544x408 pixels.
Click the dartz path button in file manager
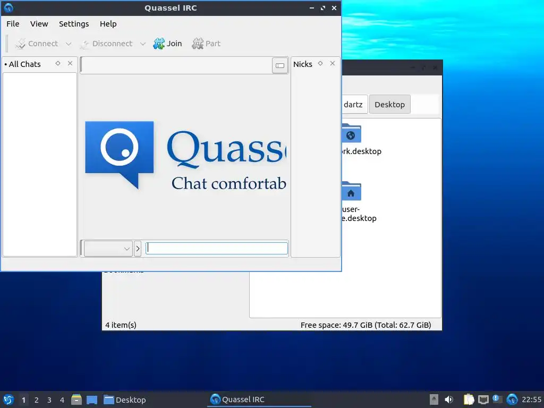(353, 105)
